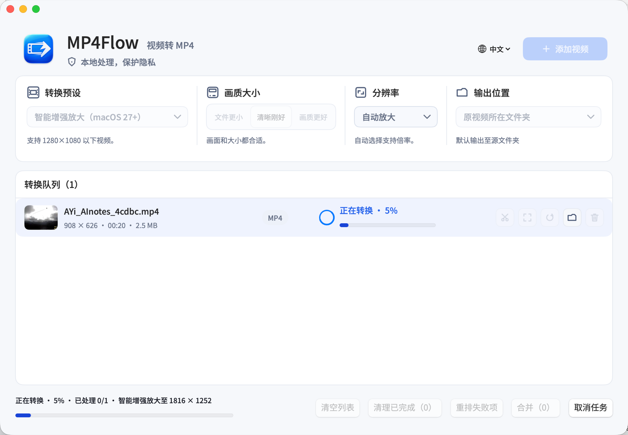
Task: Open output folder for AYi_AInotes_4cdbc.mp4
Action: [x=572, y=218]
